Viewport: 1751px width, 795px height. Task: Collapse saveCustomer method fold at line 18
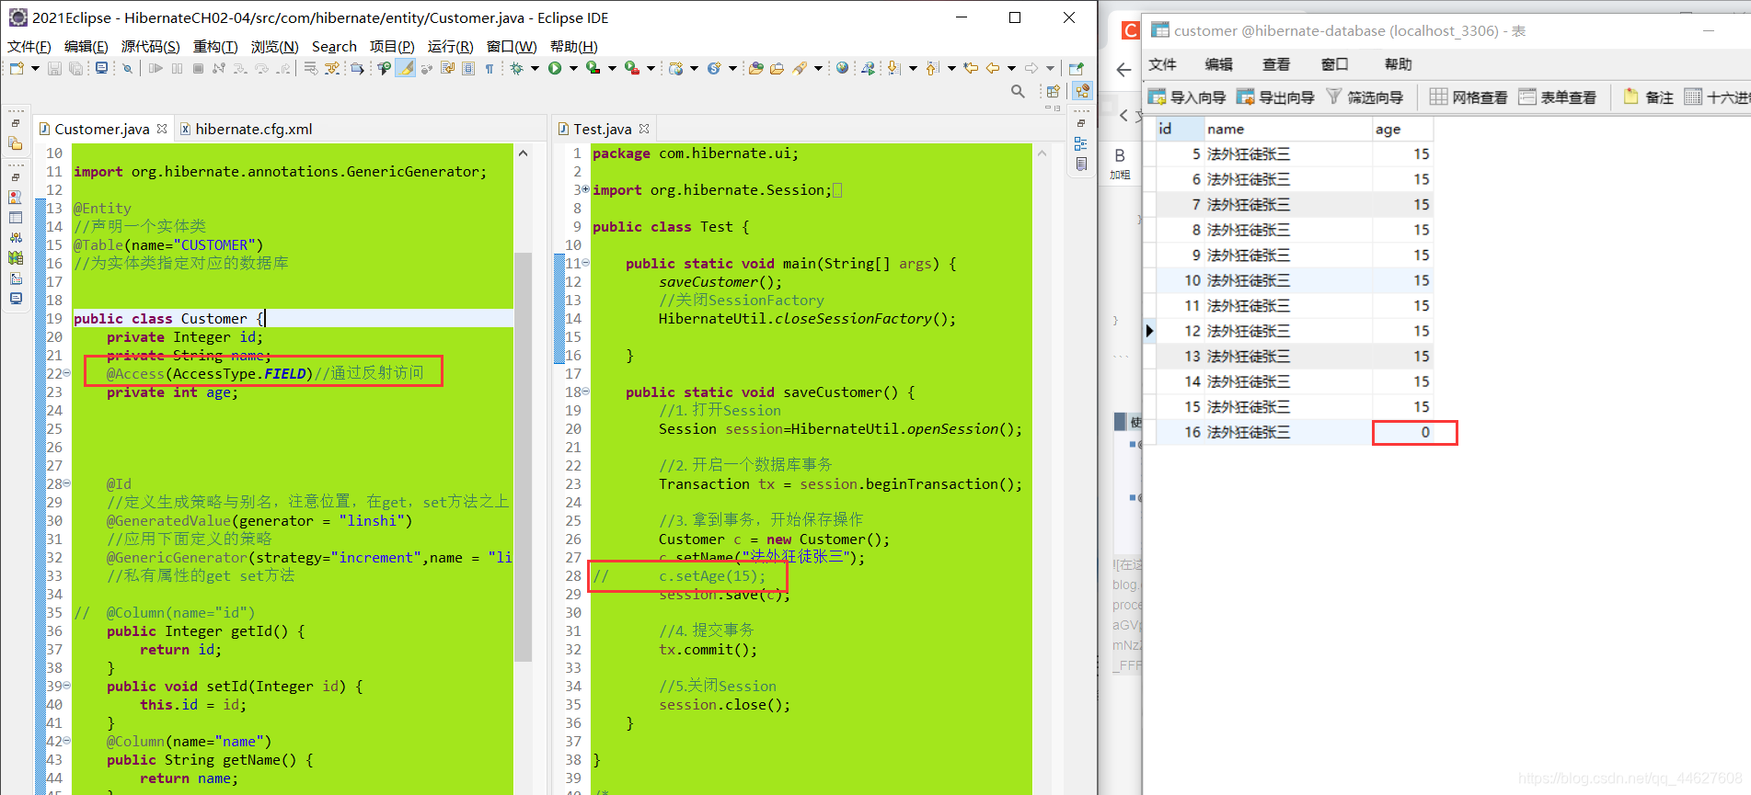[x=585, y=392]
